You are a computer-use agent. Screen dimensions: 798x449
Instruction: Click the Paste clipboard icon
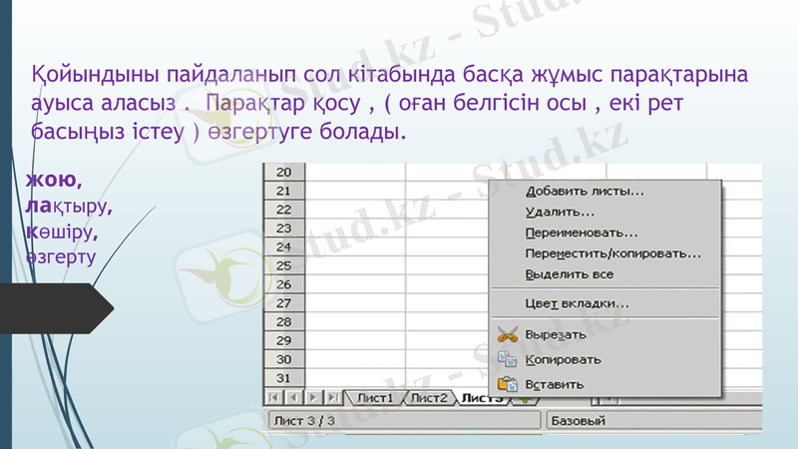tap(508, 383)
